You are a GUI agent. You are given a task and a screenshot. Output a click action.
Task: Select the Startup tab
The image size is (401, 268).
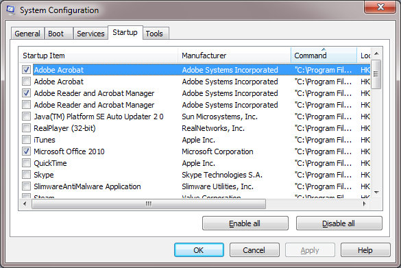pyautogui.click(x=125, y=32)
